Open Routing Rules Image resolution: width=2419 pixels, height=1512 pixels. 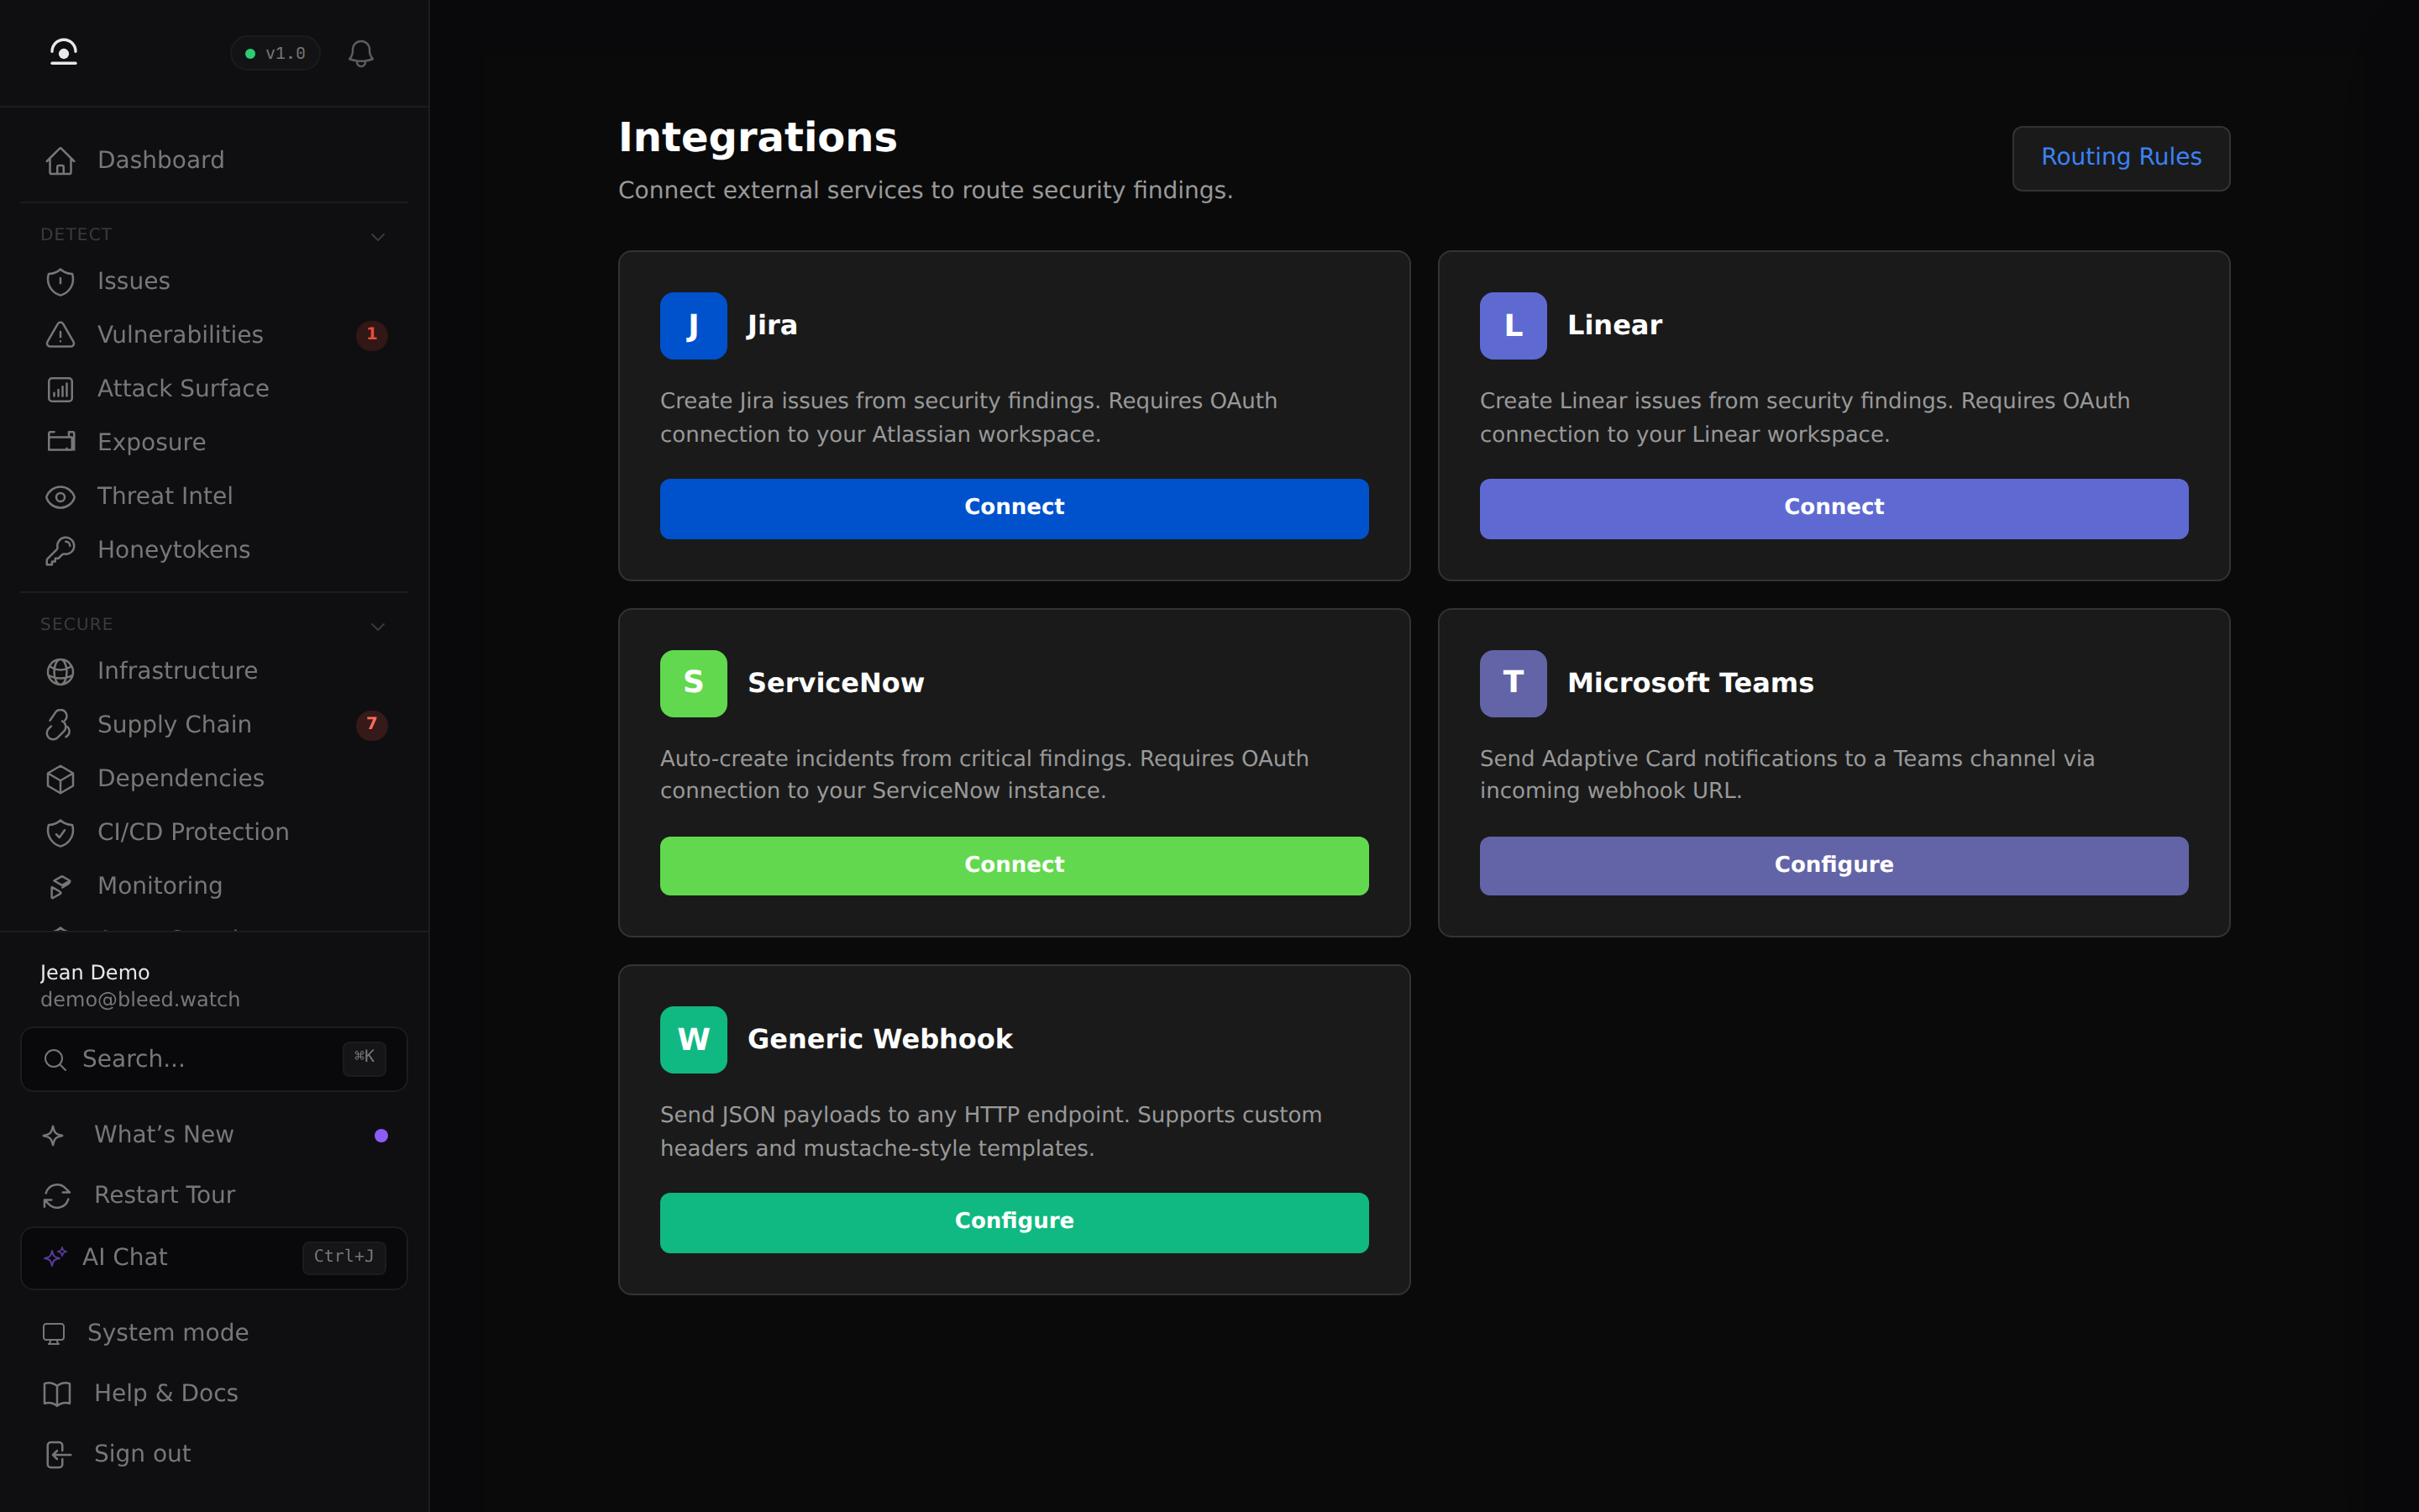coord(2120,158)
